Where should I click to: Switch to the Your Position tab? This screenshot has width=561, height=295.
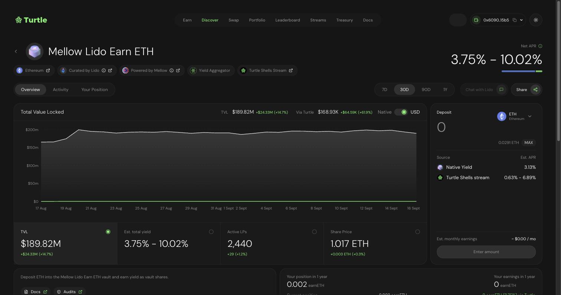tap(95, 90)
